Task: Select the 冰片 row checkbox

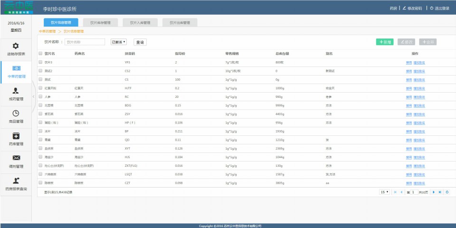Action: click(x=40, y=131)
